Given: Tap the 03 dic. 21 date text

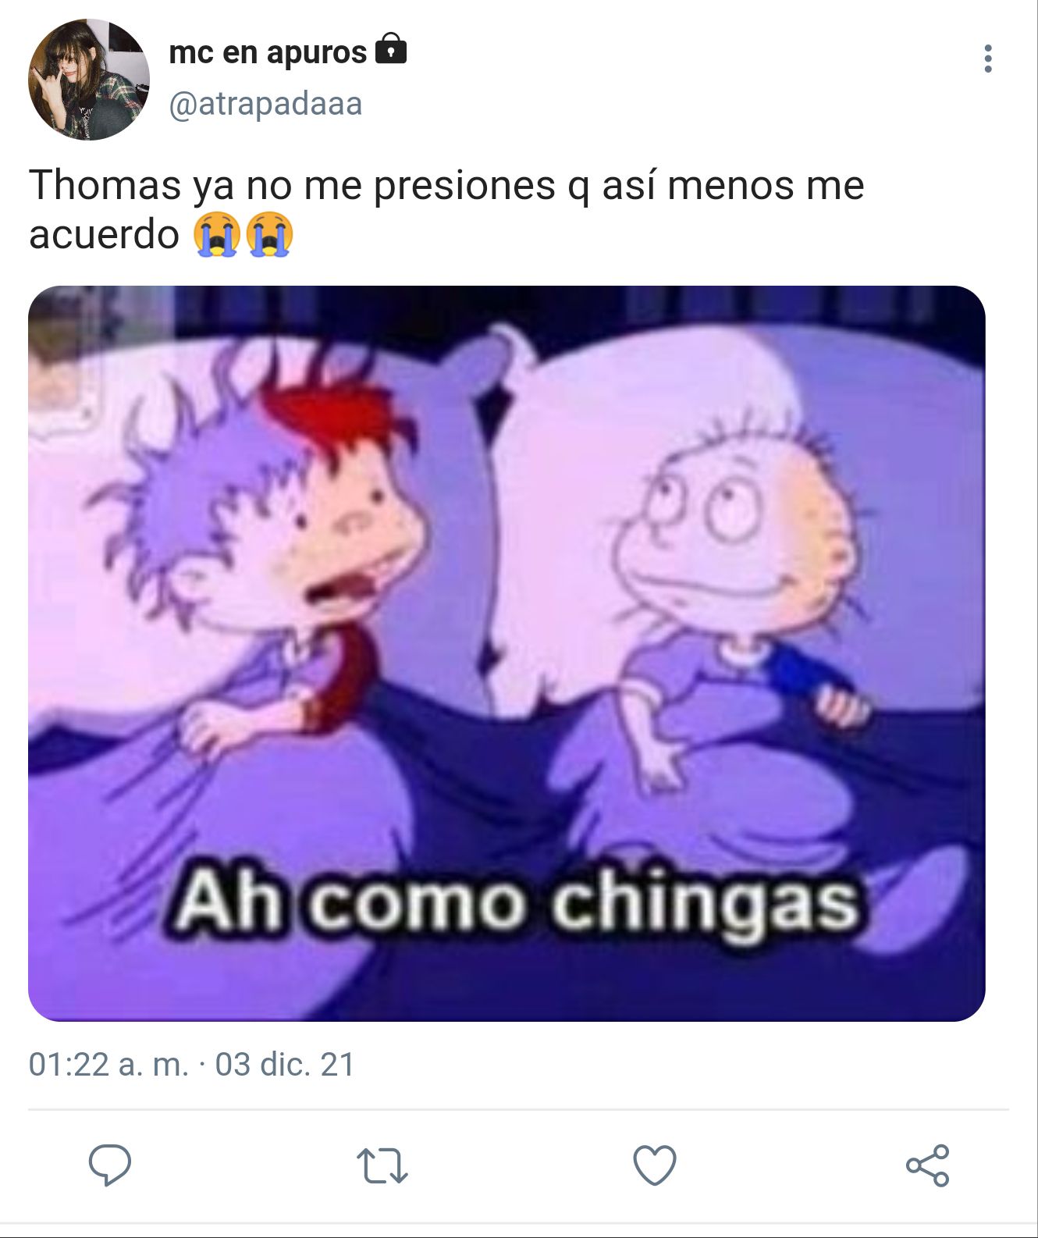Looking at the screenshot, I should point(285,1065).
